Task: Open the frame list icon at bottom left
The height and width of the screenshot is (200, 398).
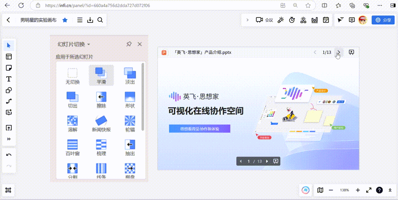Action: (8, 190)
